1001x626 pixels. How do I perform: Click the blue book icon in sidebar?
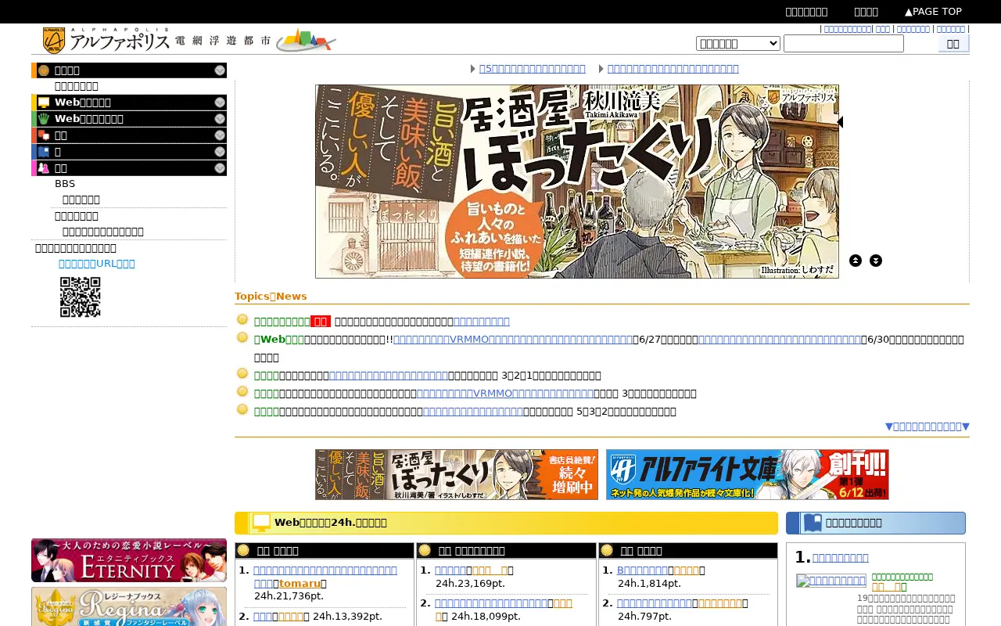coord(44,152)
